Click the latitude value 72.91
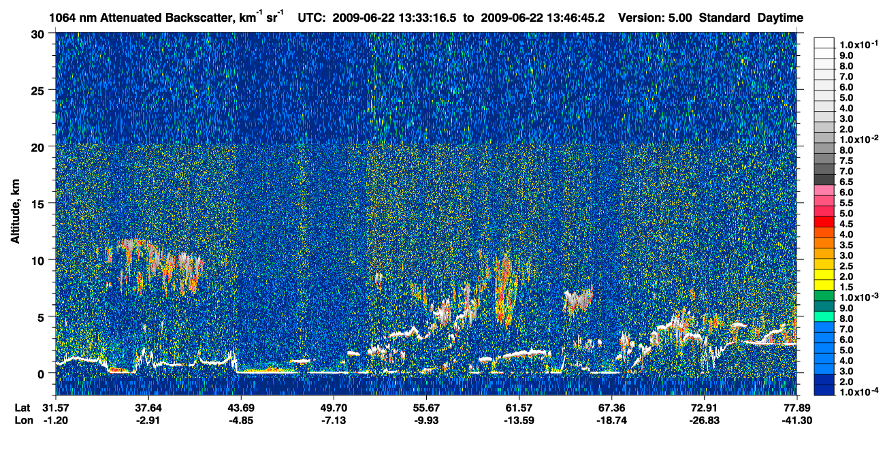Image resolution: width=885 pixels, height=454 pixels. [704, 407]
